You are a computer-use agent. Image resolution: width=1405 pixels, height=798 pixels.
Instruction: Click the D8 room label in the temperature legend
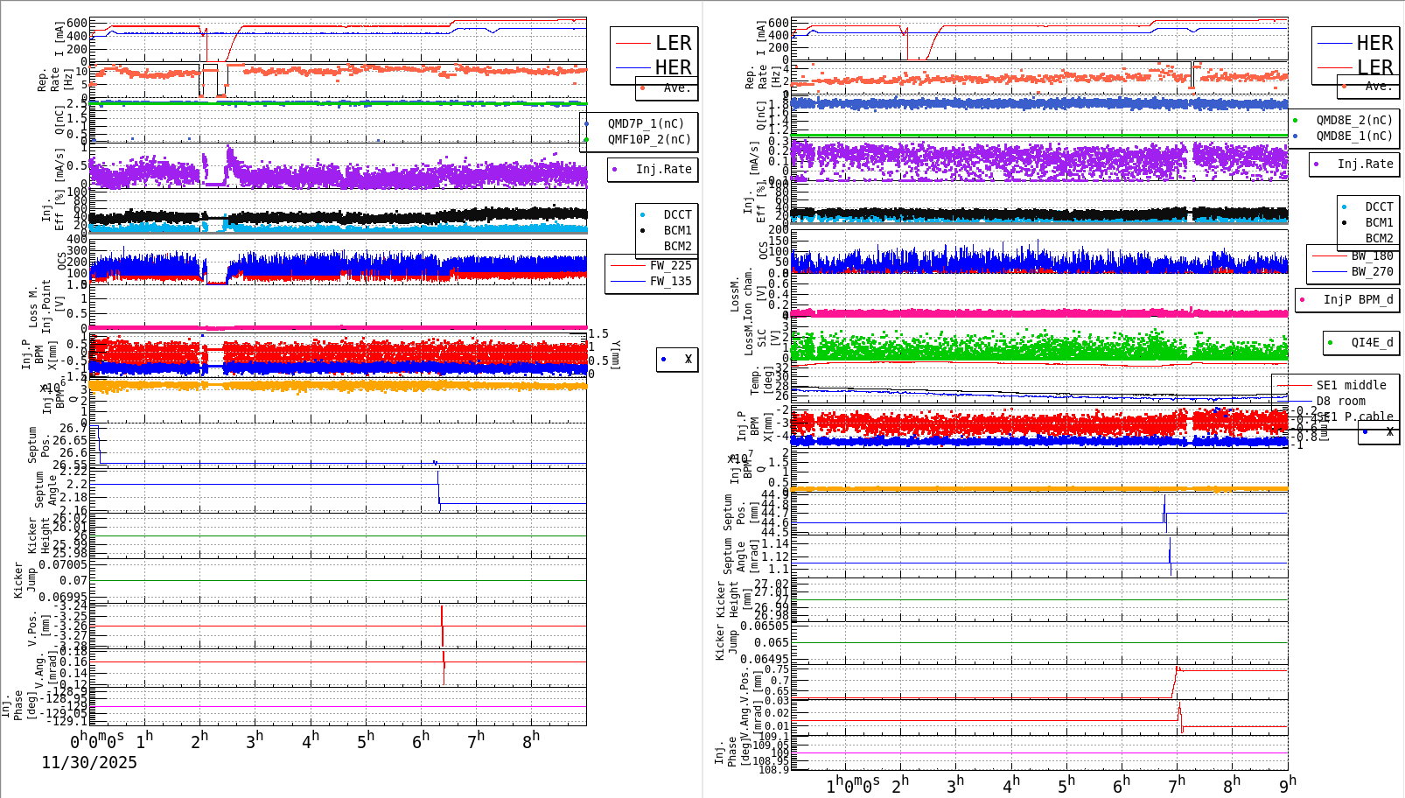click(1340, 400)
